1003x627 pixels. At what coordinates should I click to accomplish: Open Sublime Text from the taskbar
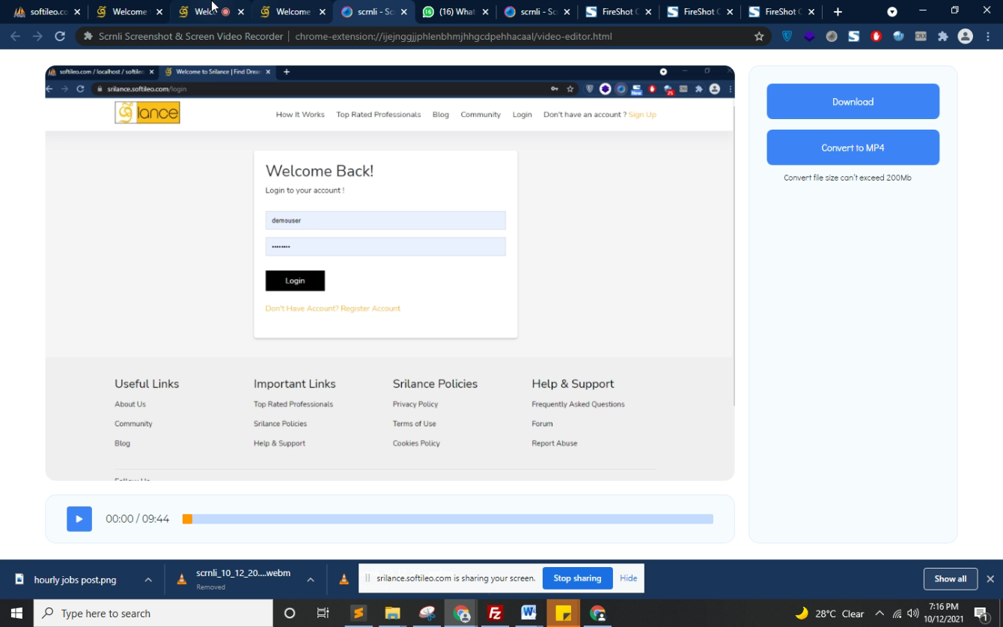(359, 614)
